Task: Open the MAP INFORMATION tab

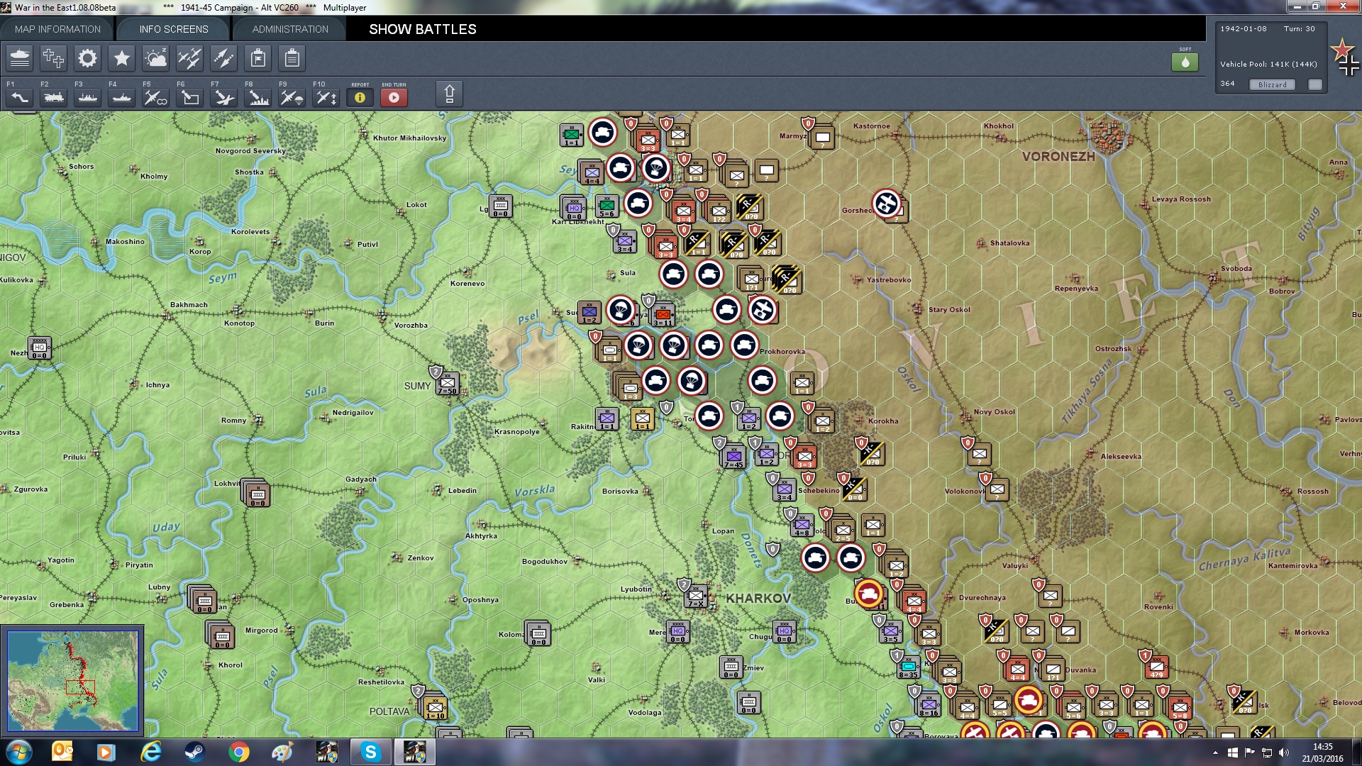Action: (57, 29)
